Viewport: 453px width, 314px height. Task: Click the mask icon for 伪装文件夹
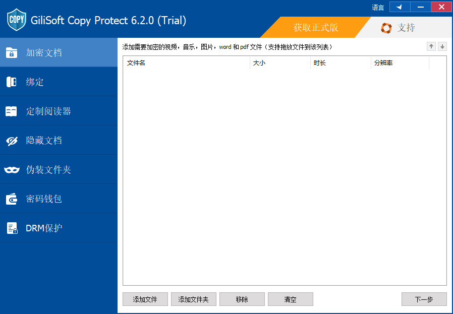pos(12,170)
